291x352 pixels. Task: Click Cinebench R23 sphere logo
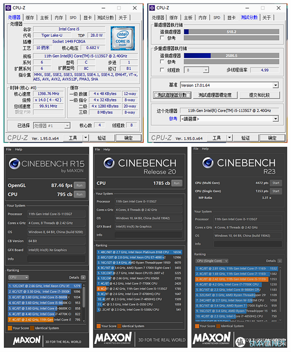coord(208,162)
